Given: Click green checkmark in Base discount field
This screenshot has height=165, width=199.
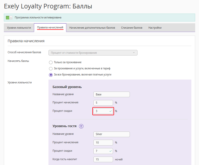Looking at the screenshot, I should tap(110, 111).
